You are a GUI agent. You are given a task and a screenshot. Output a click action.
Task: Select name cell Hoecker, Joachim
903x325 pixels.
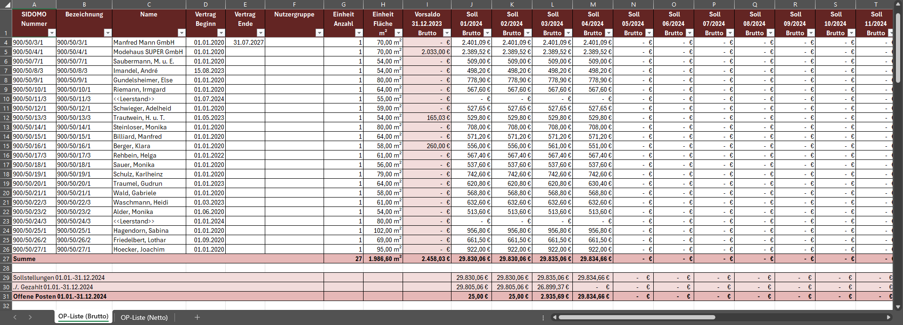tap(149, 249)
